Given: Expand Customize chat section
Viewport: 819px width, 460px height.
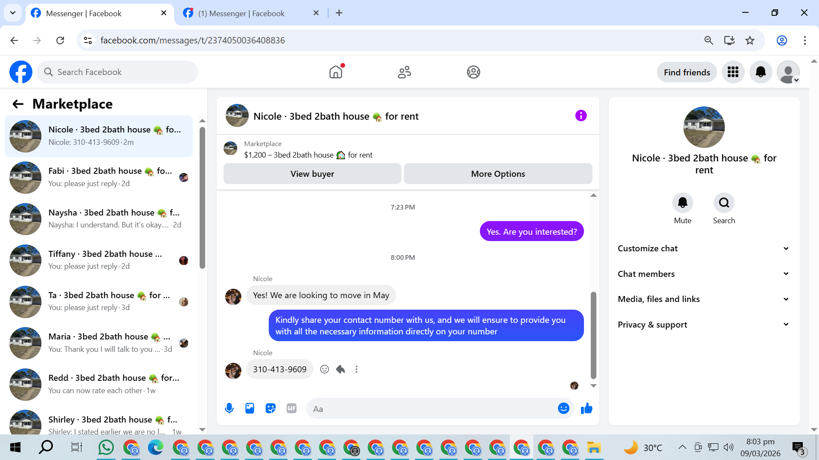Looking at the screenshot, I should (x=703, y=248).
